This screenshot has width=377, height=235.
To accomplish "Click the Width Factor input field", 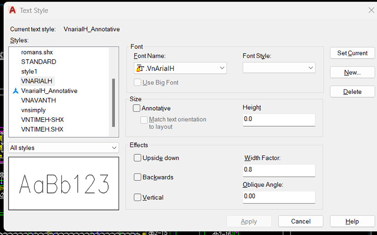I will pyautogui.click(x=278, y=170).
